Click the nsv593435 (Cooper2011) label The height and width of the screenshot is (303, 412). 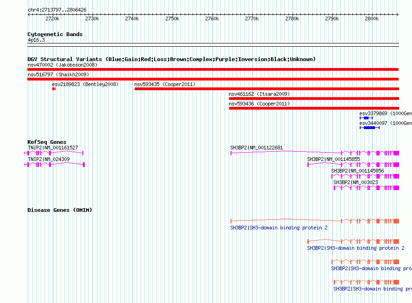165,84
